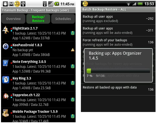The height and width of the screenshot is (123, 156).
Task: Tap Titanium Backup icon in right phone status bar
Action: point(85,4)
